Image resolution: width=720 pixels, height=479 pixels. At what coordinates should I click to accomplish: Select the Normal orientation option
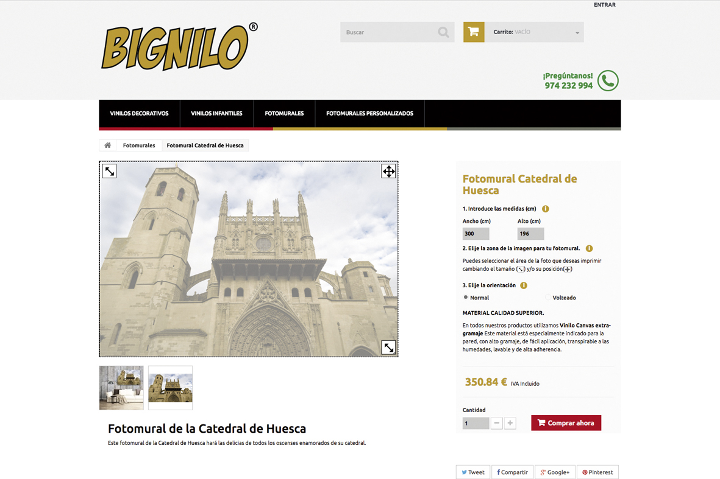466,298
